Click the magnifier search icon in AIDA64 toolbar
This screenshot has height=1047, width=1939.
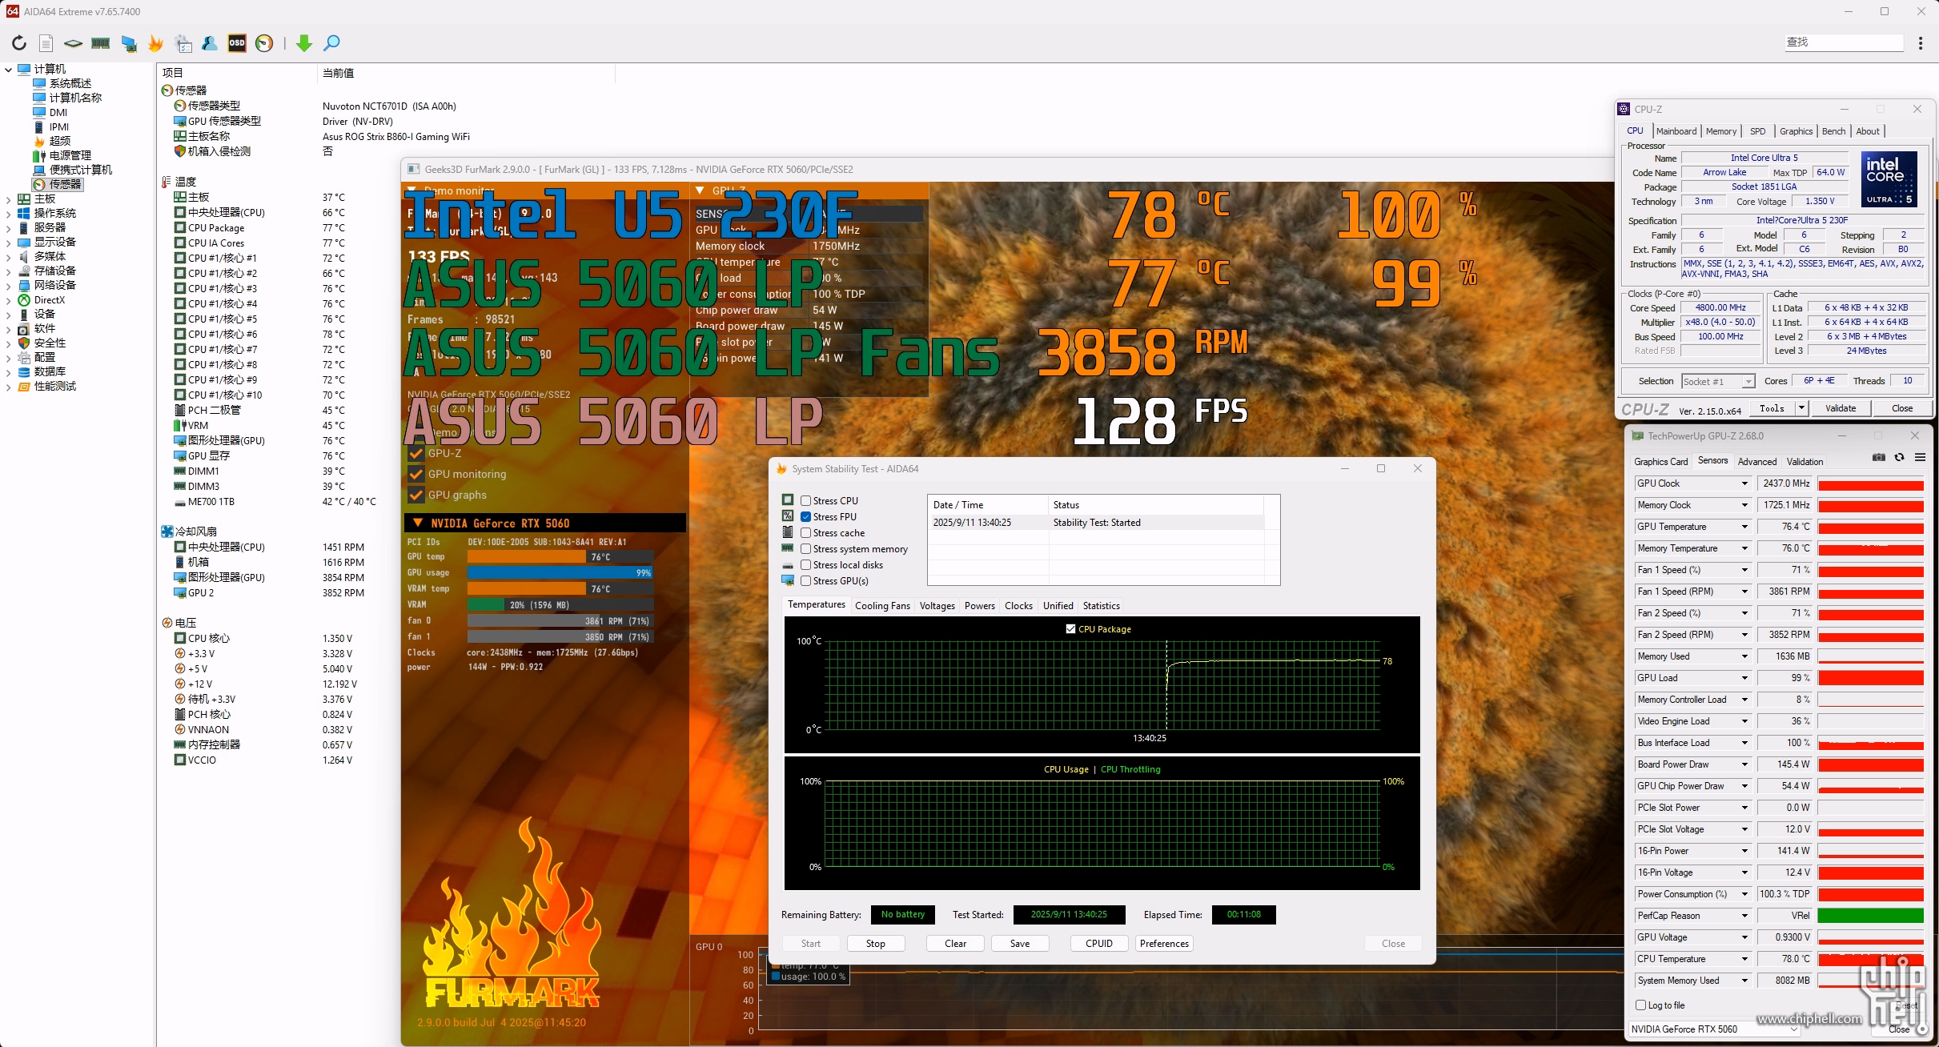click(331, 43)
